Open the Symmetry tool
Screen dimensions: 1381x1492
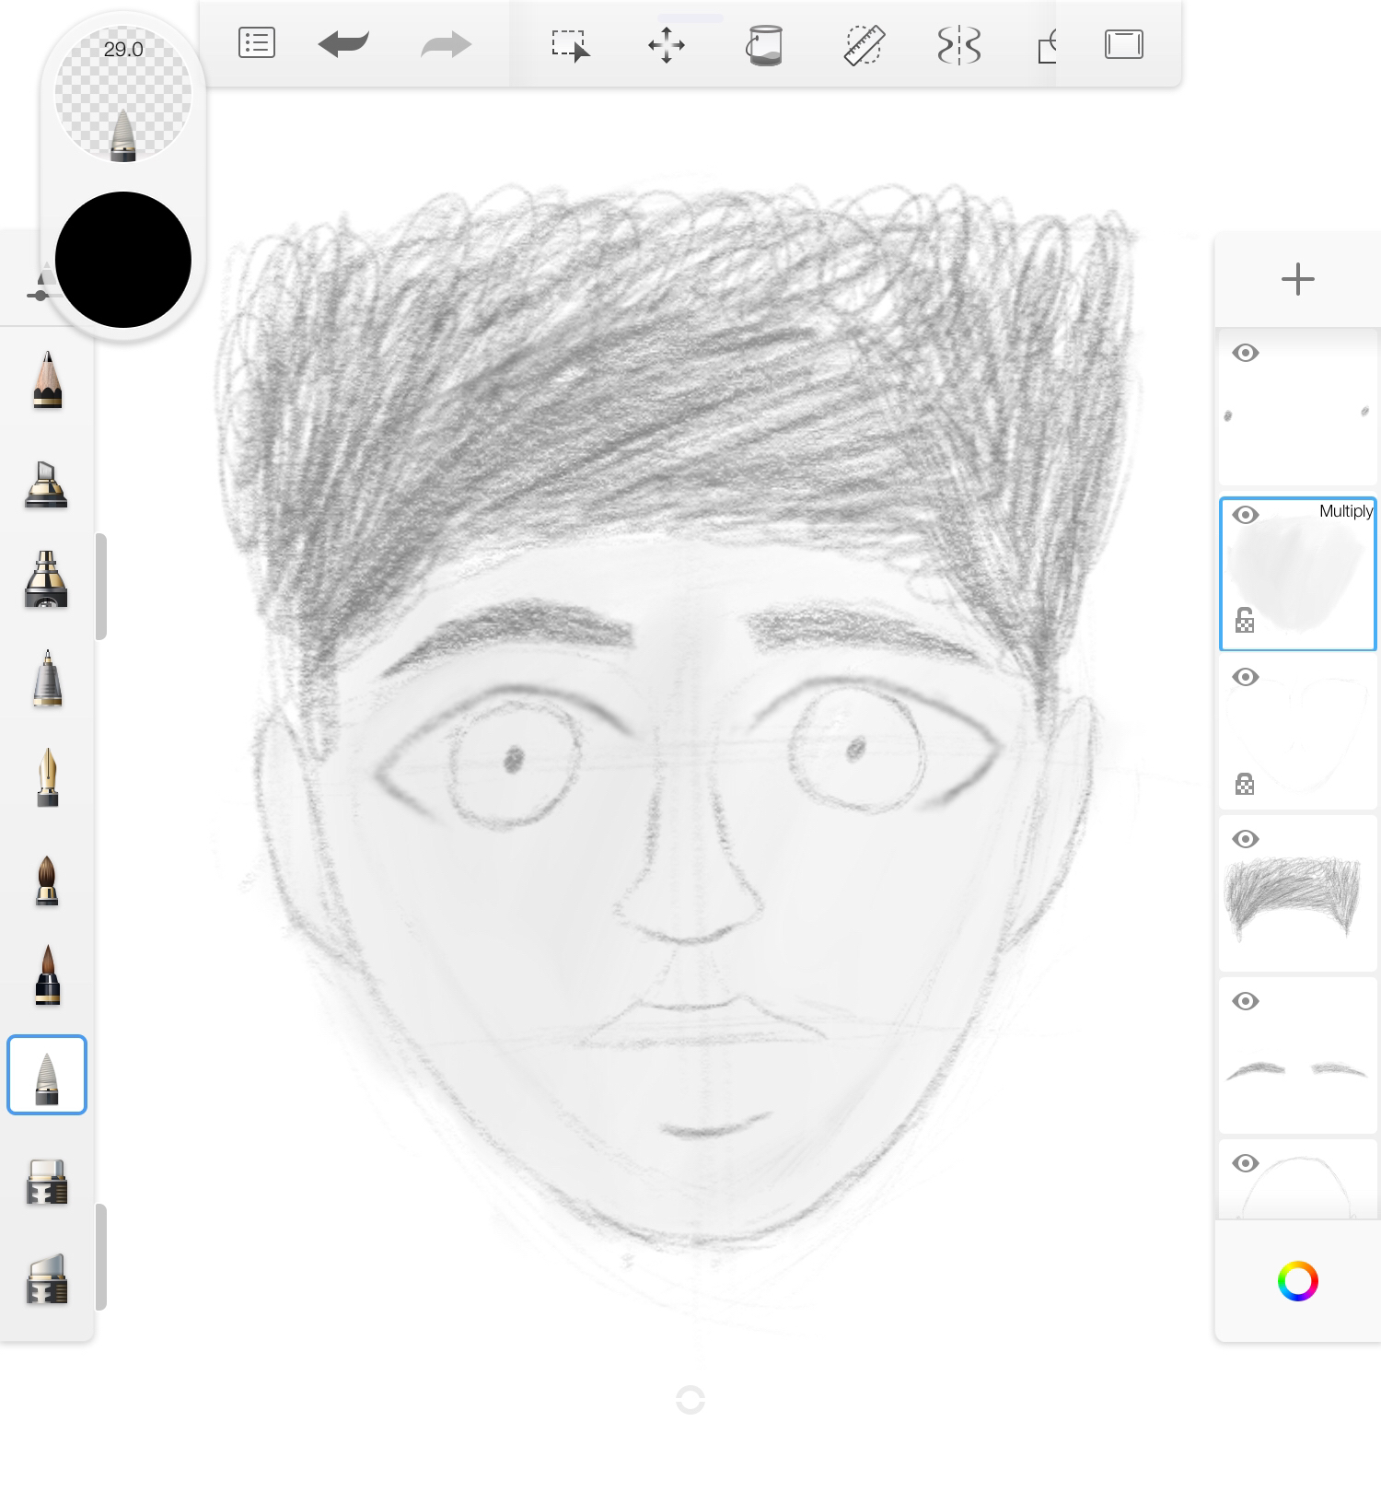click(958, 45)
